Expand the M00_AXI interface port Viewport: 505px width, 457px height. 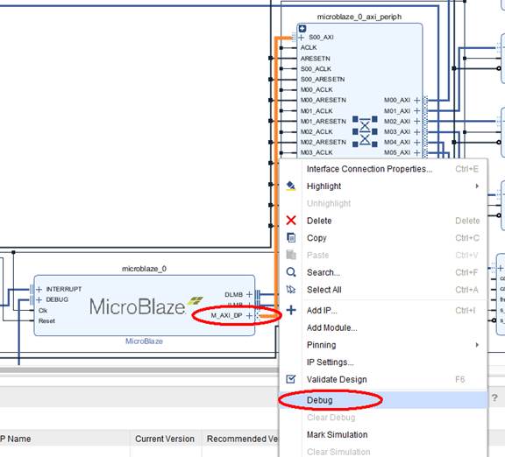pos(417,101)
